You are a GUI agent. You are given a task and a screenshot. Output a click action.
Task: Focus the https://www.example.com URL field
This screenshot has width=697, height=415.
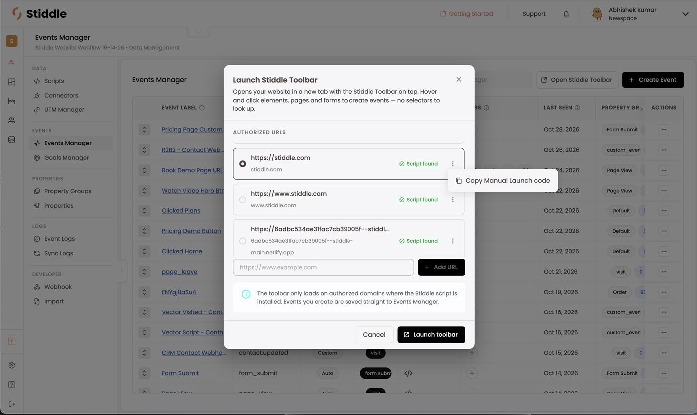[x=324, y=267]
